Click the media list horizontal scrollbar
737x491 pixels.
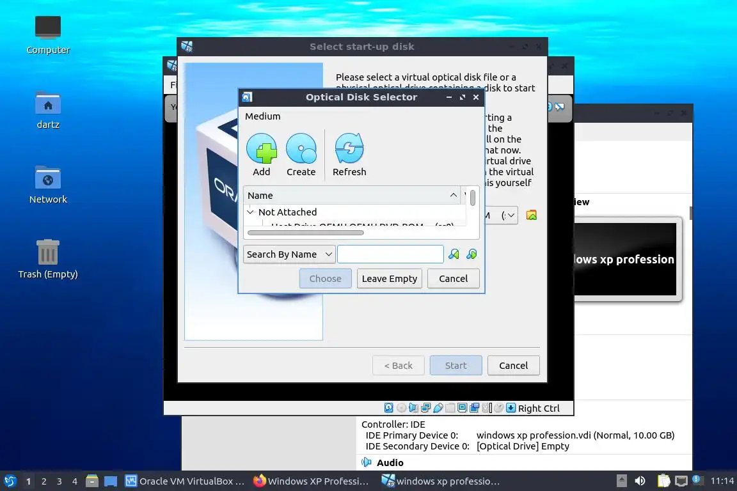coord(306,233)
